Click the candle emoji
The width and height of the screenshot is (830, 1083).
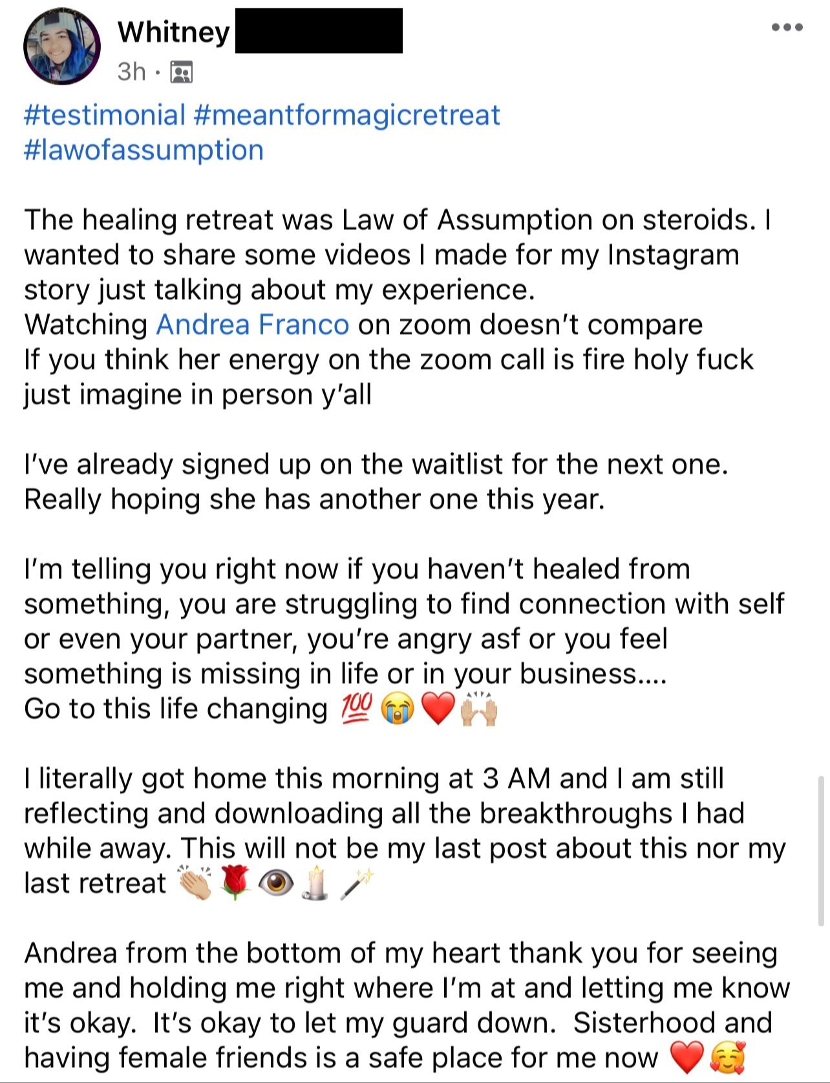316,883
